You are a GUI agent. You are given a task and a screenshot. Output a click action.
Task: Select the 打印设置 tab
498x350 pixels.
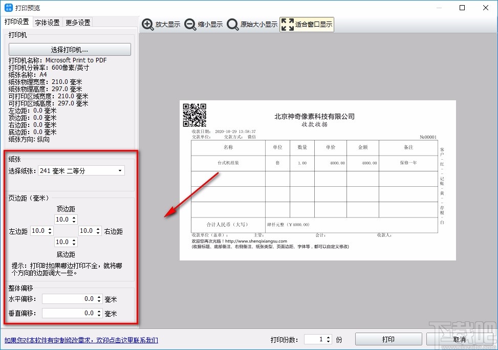[17, 22]
